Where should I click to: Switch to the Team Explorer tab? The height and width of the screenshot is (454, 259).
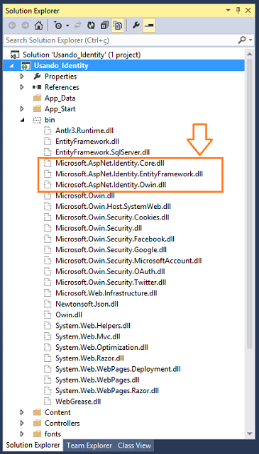89,446
